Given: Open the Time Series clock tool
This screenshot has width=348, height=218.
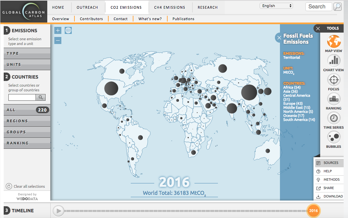Looking at the screenshot, I should point(333,118).
